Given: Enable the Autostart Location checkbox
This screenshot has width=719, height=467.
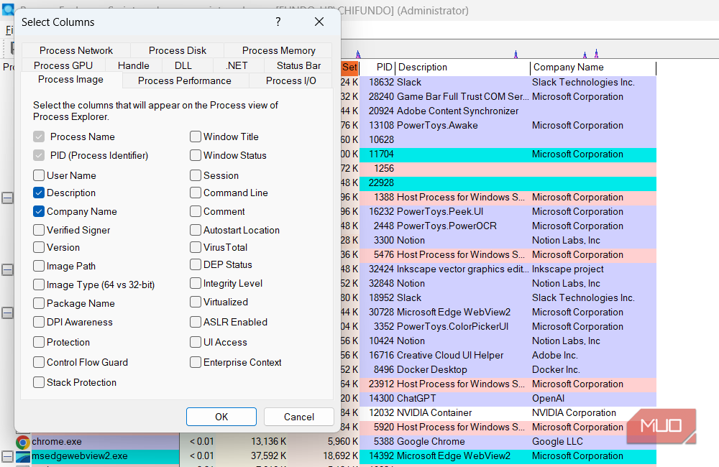Looking at the screenshot, I should 196,230.
